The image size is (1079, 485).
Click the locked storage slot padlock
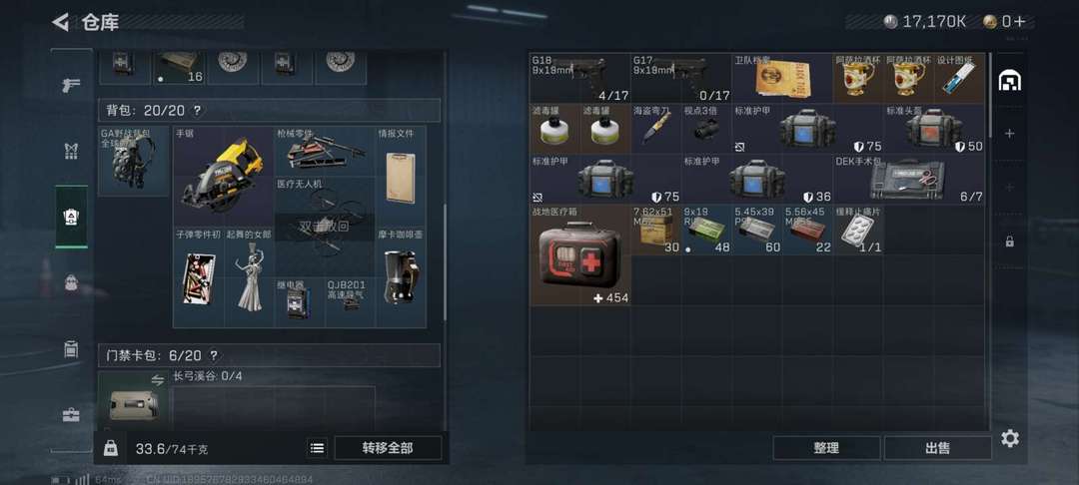point(1009,242)
